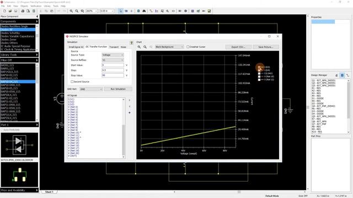
Task: Select the Sheet 1 tab at bottom
Action: pyautogui.click(x=49, y=192)
